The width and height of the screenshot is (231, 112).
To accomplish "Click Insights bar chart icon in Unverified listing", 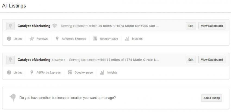I will (102, 73).
